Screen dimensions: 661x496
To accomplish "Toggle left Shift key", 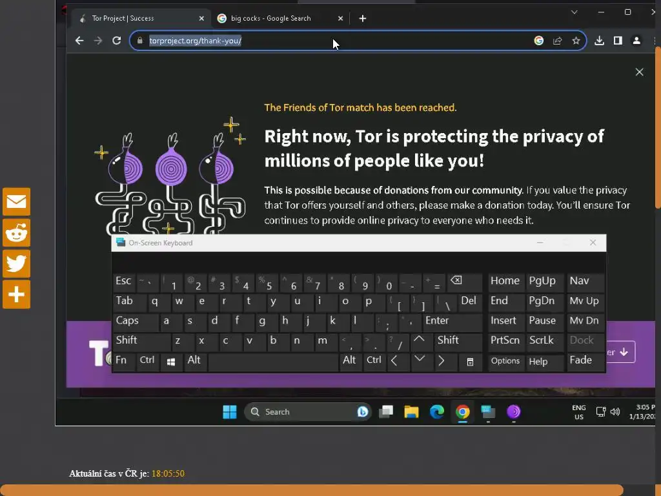I will (141, 342).
